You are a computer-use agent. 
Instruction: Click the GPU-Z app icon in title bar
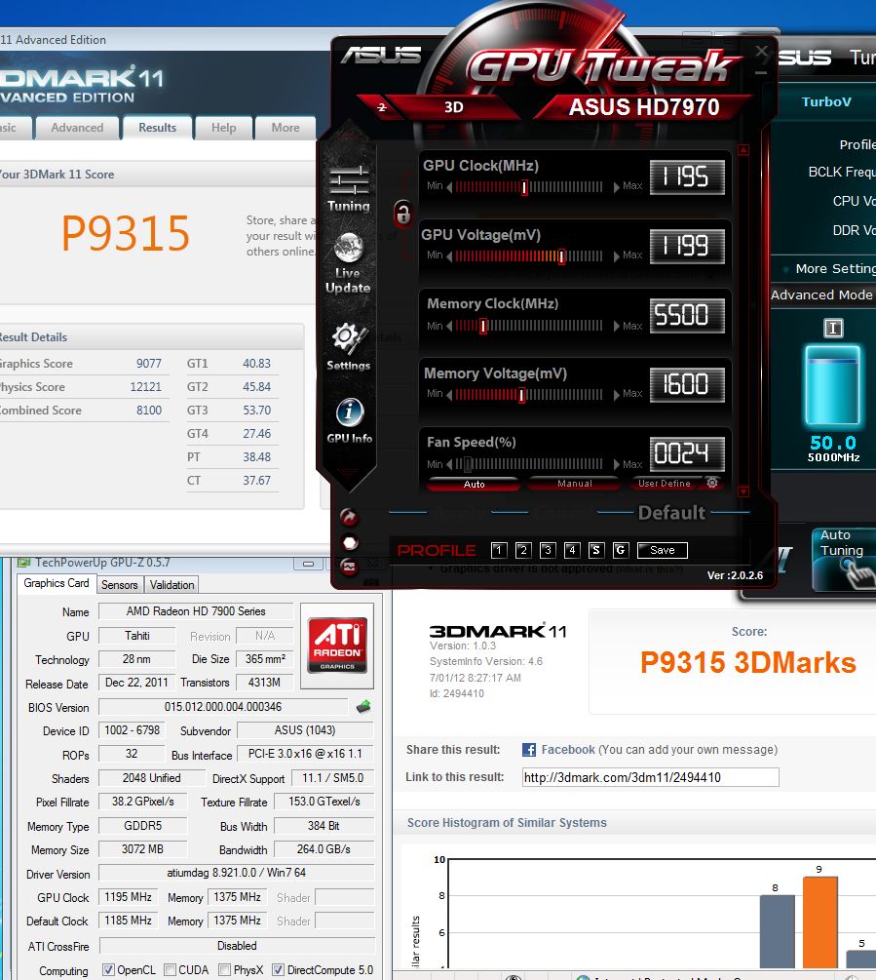tap(23, 562)
